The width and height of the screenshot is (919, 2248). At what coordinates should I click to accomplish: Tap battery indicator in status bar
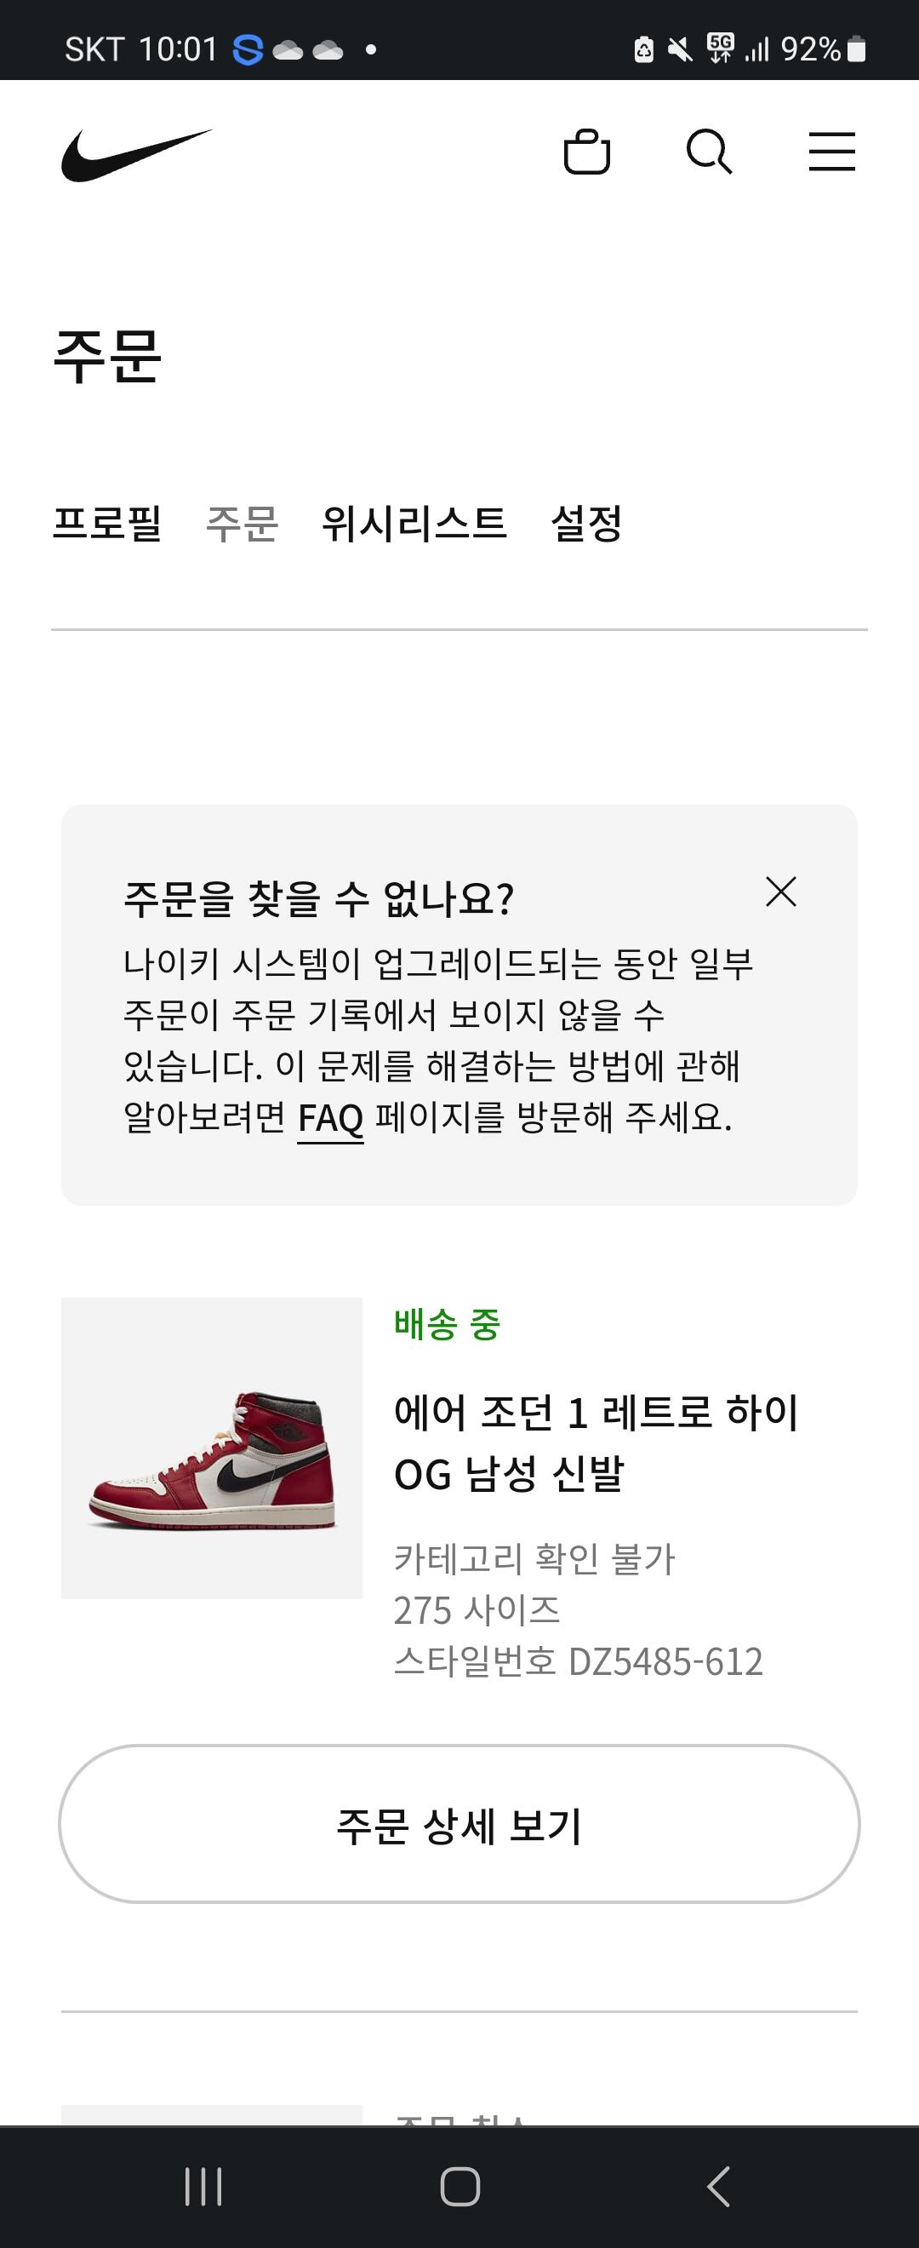click(x=857, y=49)
